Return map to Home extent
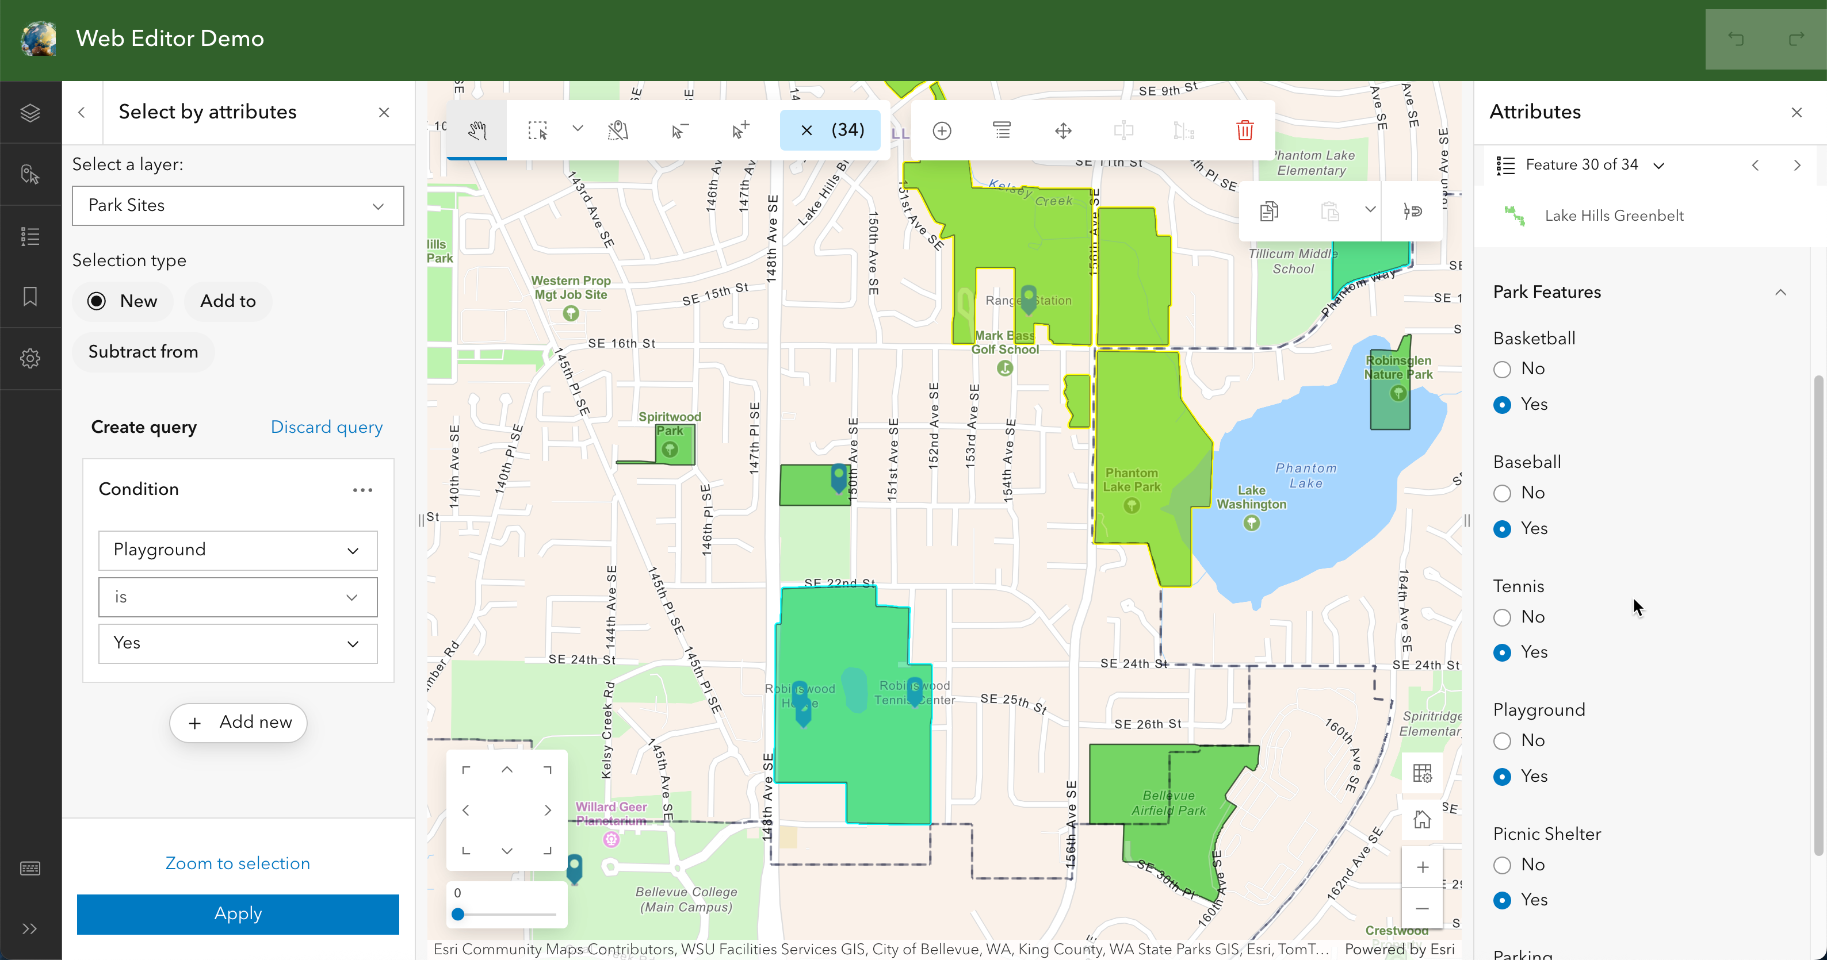 [1422, 820]
